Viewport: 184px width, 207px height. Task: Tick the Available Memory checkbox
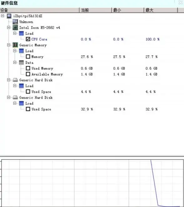(28, 74)
